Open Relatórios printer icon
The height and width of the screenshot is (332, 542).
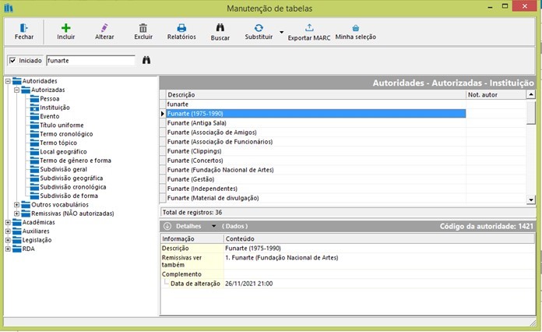click(x=181, y=27)
